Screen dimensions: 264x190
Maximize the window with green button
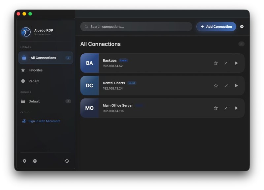30,14
